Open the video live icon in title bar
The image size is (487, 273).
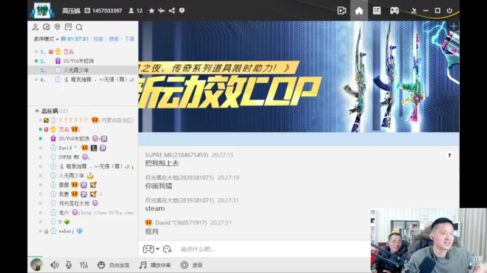(342, 10)
